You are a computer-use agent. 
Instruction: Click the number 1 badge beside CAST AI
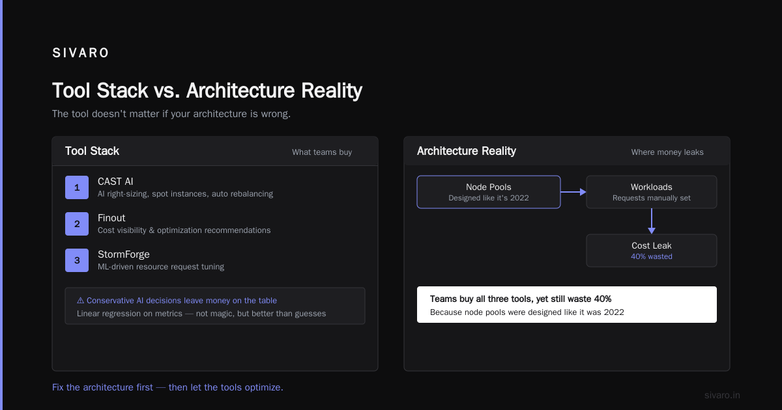click(77, 187)
